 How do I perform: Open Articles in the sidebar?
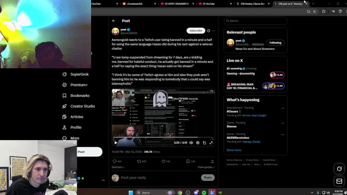pyautogui.click(x=73, y=117)
